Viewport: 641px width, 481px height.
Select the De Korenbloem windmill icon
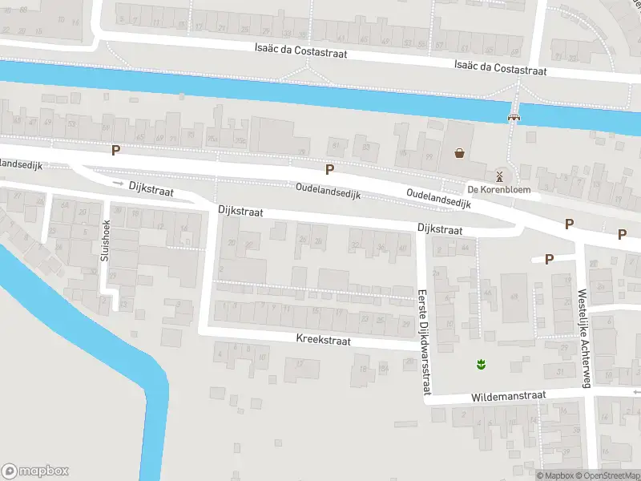(499, 176)
